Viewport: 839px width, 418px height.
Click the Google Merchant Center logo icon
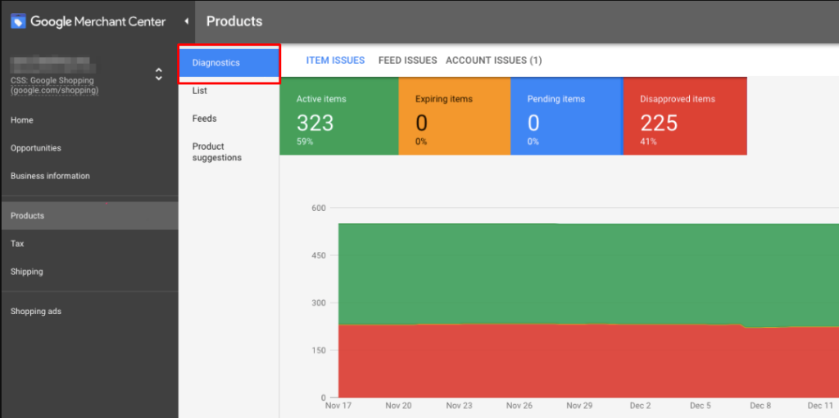tap(18, 21)
